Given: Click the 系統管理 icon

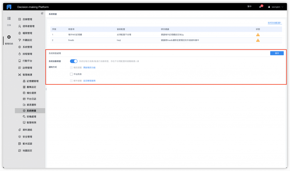Looking at the screenshot, I should [x=20, y=47].
